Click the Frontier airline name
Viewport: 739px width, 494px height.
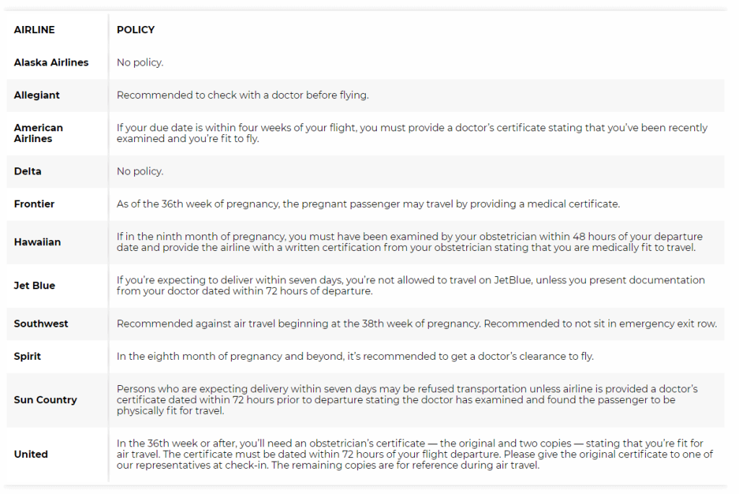coord(34,204)
